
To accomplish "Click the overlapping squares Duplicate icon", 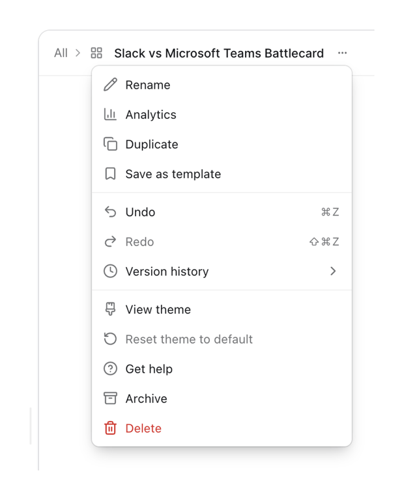I will [110, 144].
